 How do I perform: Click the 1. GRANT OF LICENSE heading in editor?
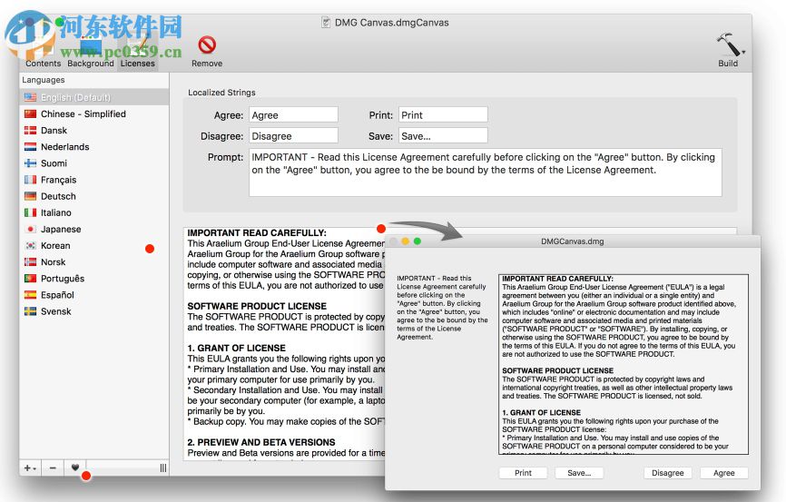(237, 348)
